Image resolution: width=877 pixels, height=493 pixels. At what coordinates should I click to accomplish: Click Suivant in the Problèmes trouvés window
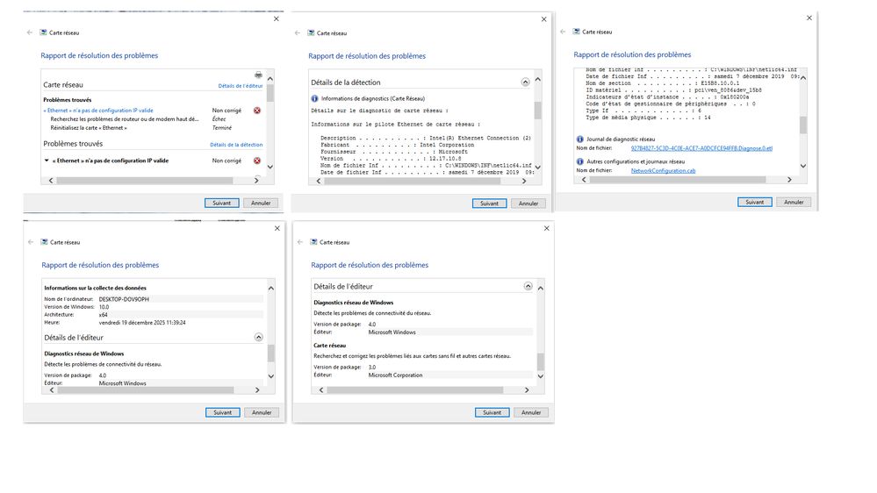221,203
